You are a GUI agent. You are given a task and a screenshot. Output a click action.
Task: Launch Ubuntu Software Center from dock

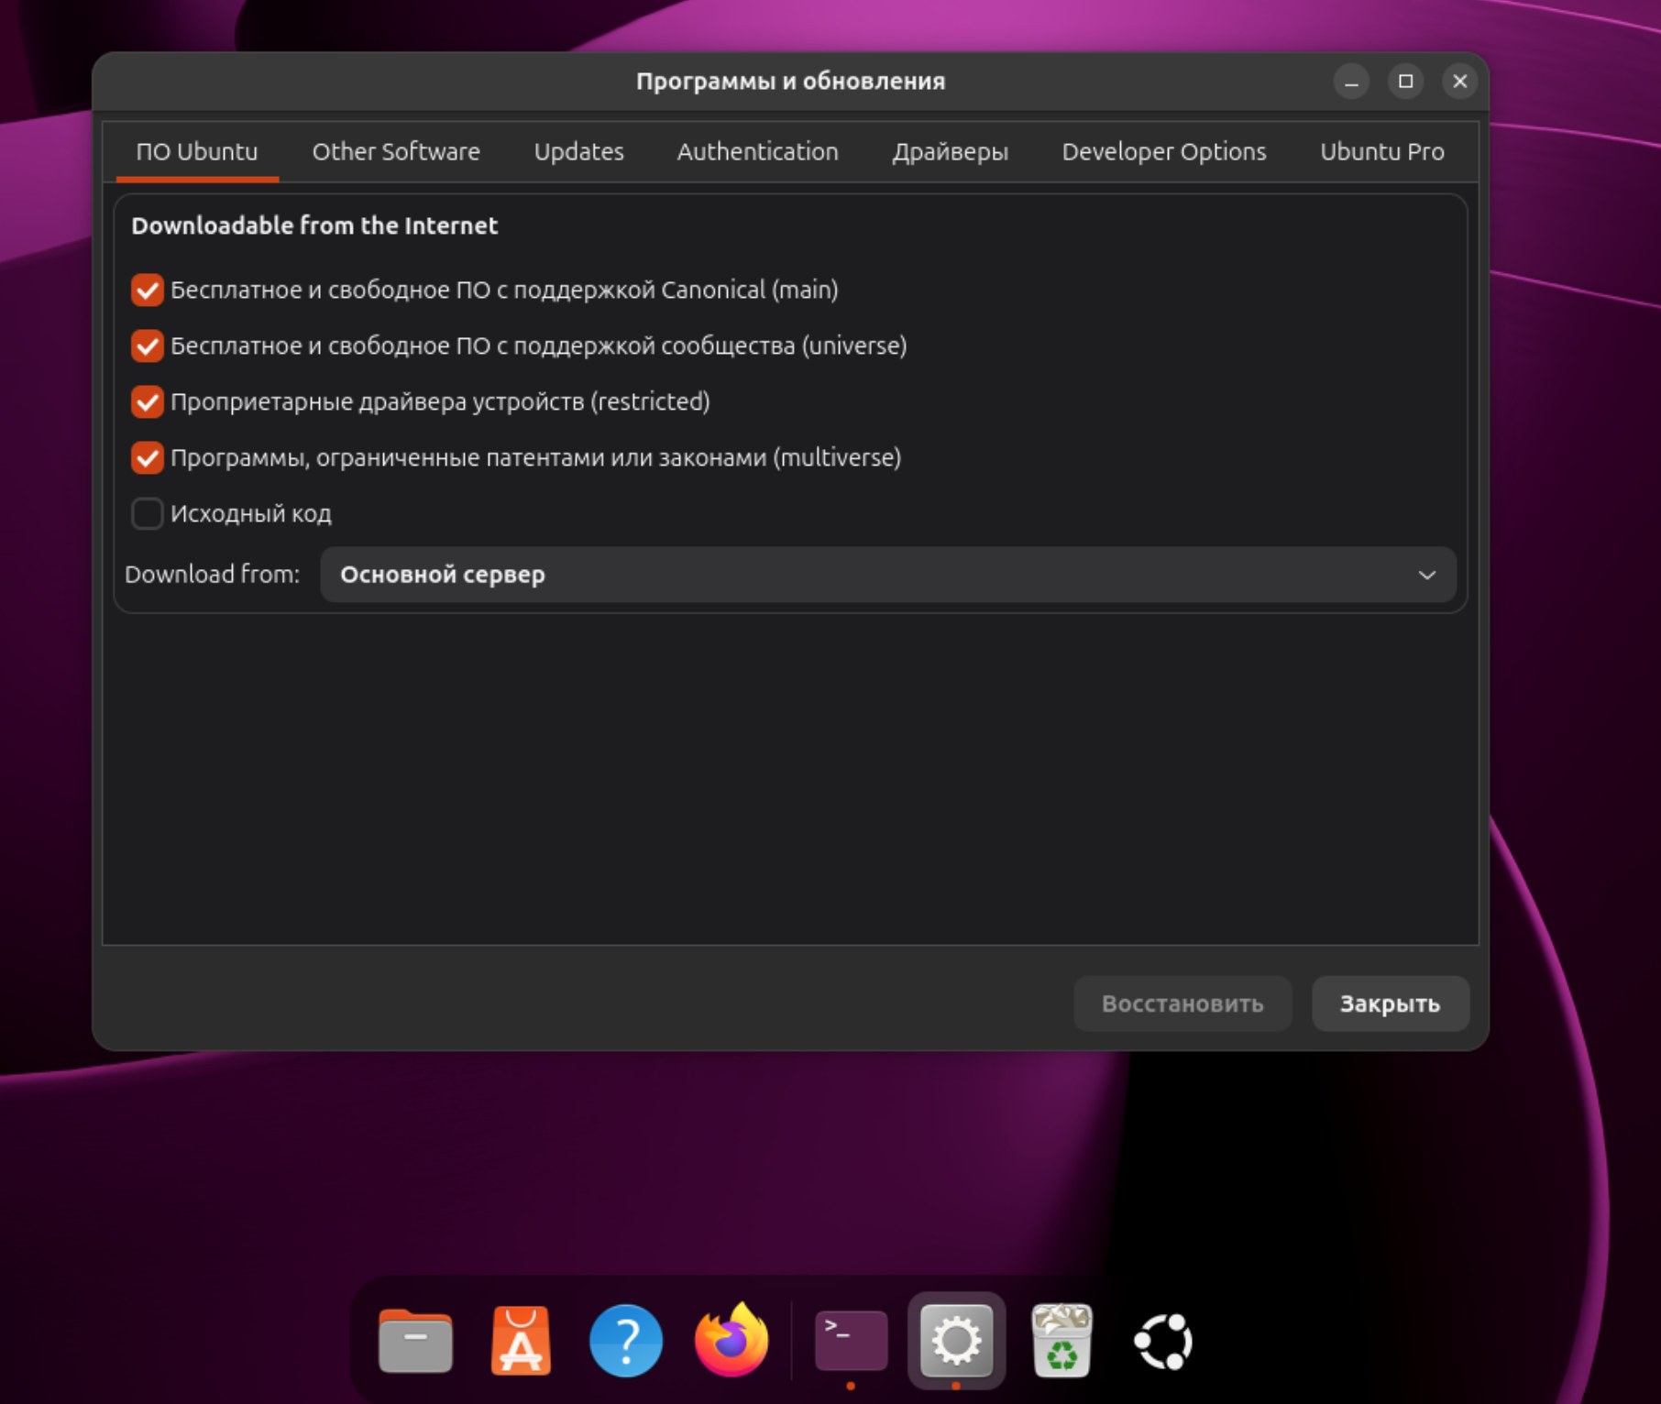tap(521, 1342)
